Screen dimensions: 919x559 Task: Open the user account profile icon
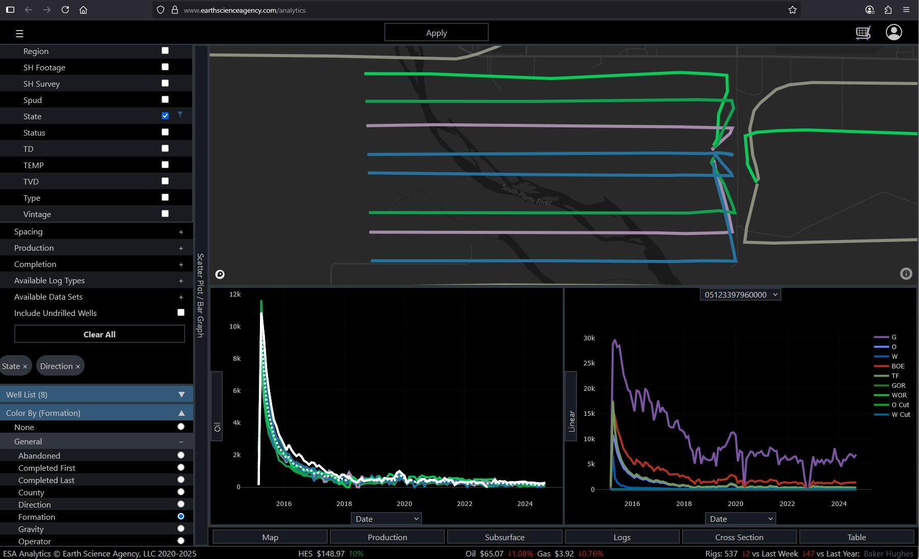coord(894,32)
